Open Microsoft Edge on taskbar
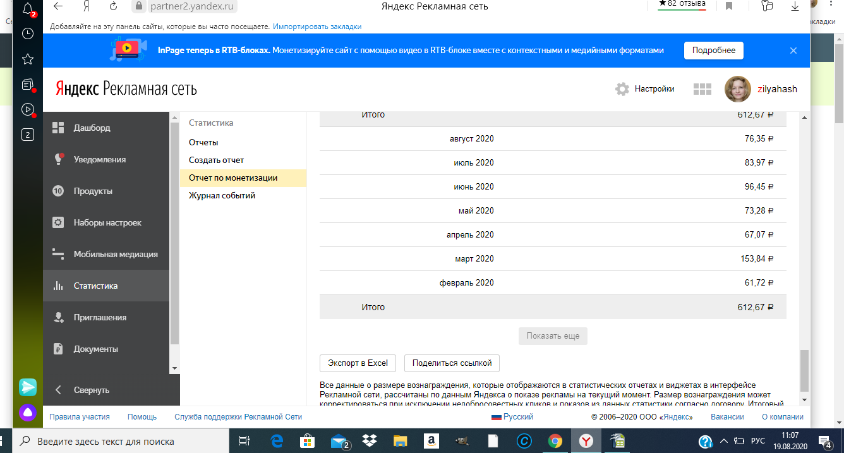This screenshot has height=453, width=844. [276, 441]
